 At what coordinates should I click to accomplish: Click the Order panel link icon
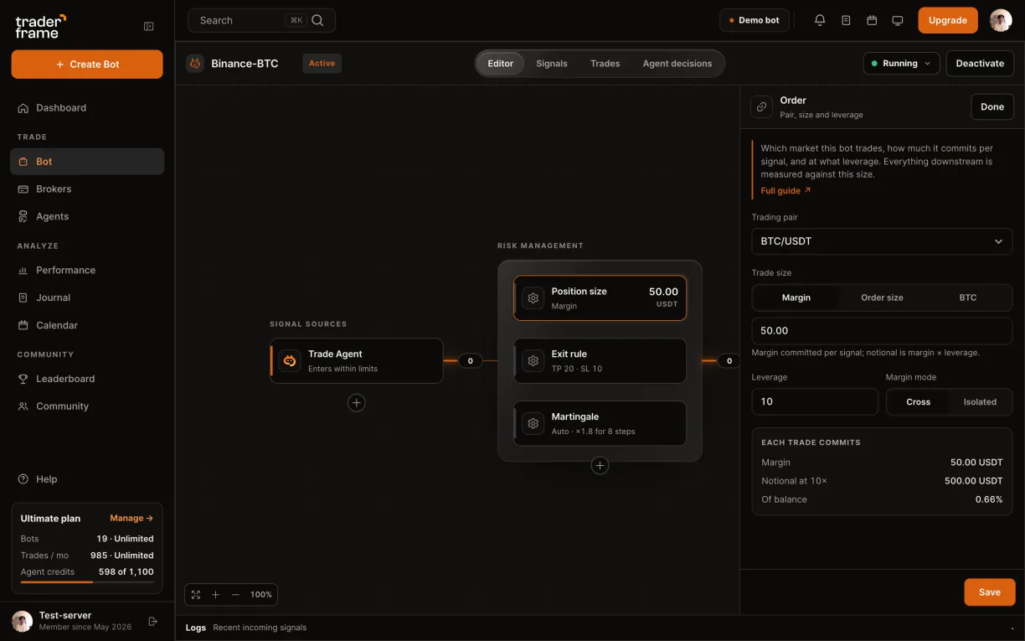tap(761, 106)
